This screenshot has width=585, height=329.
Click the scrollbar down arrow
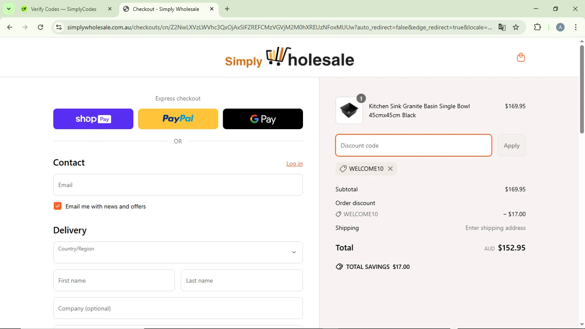pos(582,324)
